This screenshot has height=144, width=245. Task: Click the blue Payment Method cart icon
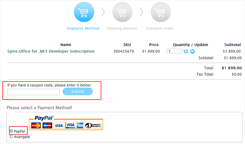[x=84, y=12]
